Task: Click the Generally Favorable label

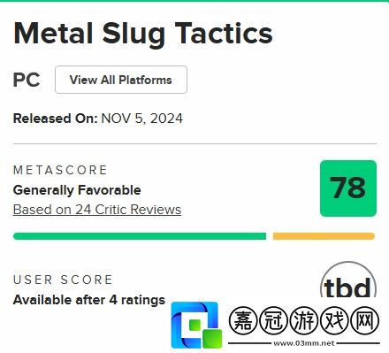Action: coord(77,190)
